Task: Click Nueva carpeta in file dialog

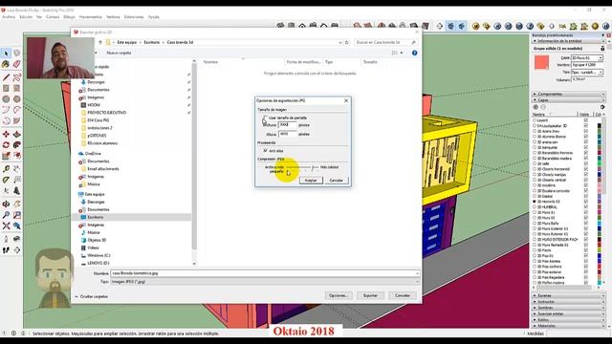Action: (x=119, y=53)
